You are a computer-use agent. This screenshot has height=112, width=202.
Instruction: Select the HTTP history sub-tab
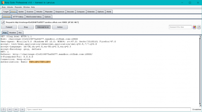click(18, 17)
